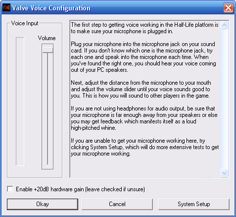Image resolution: width=236 pixels, height=217 pixels.
Task: Click the Valve Voice Configuration title bar icon
Action: pyautogui.click(x=6, y=7)
